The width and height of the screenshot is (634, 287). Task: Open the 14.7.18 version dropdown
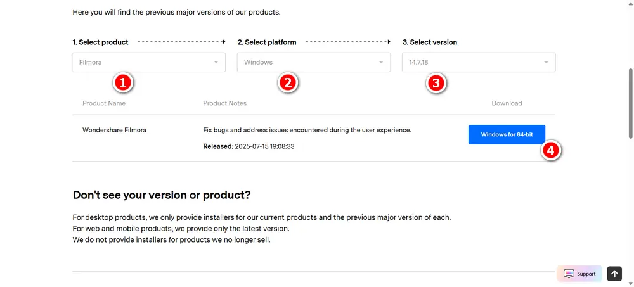479,62
